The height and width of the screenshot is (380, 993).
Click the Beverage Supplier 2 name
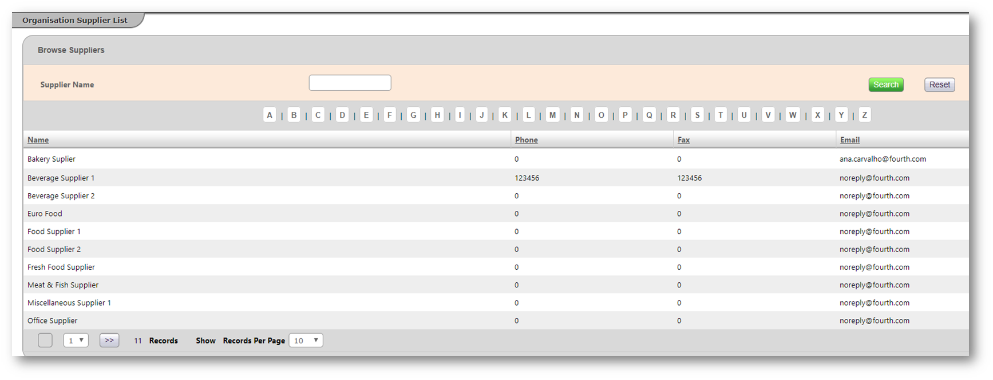point(61,195)
